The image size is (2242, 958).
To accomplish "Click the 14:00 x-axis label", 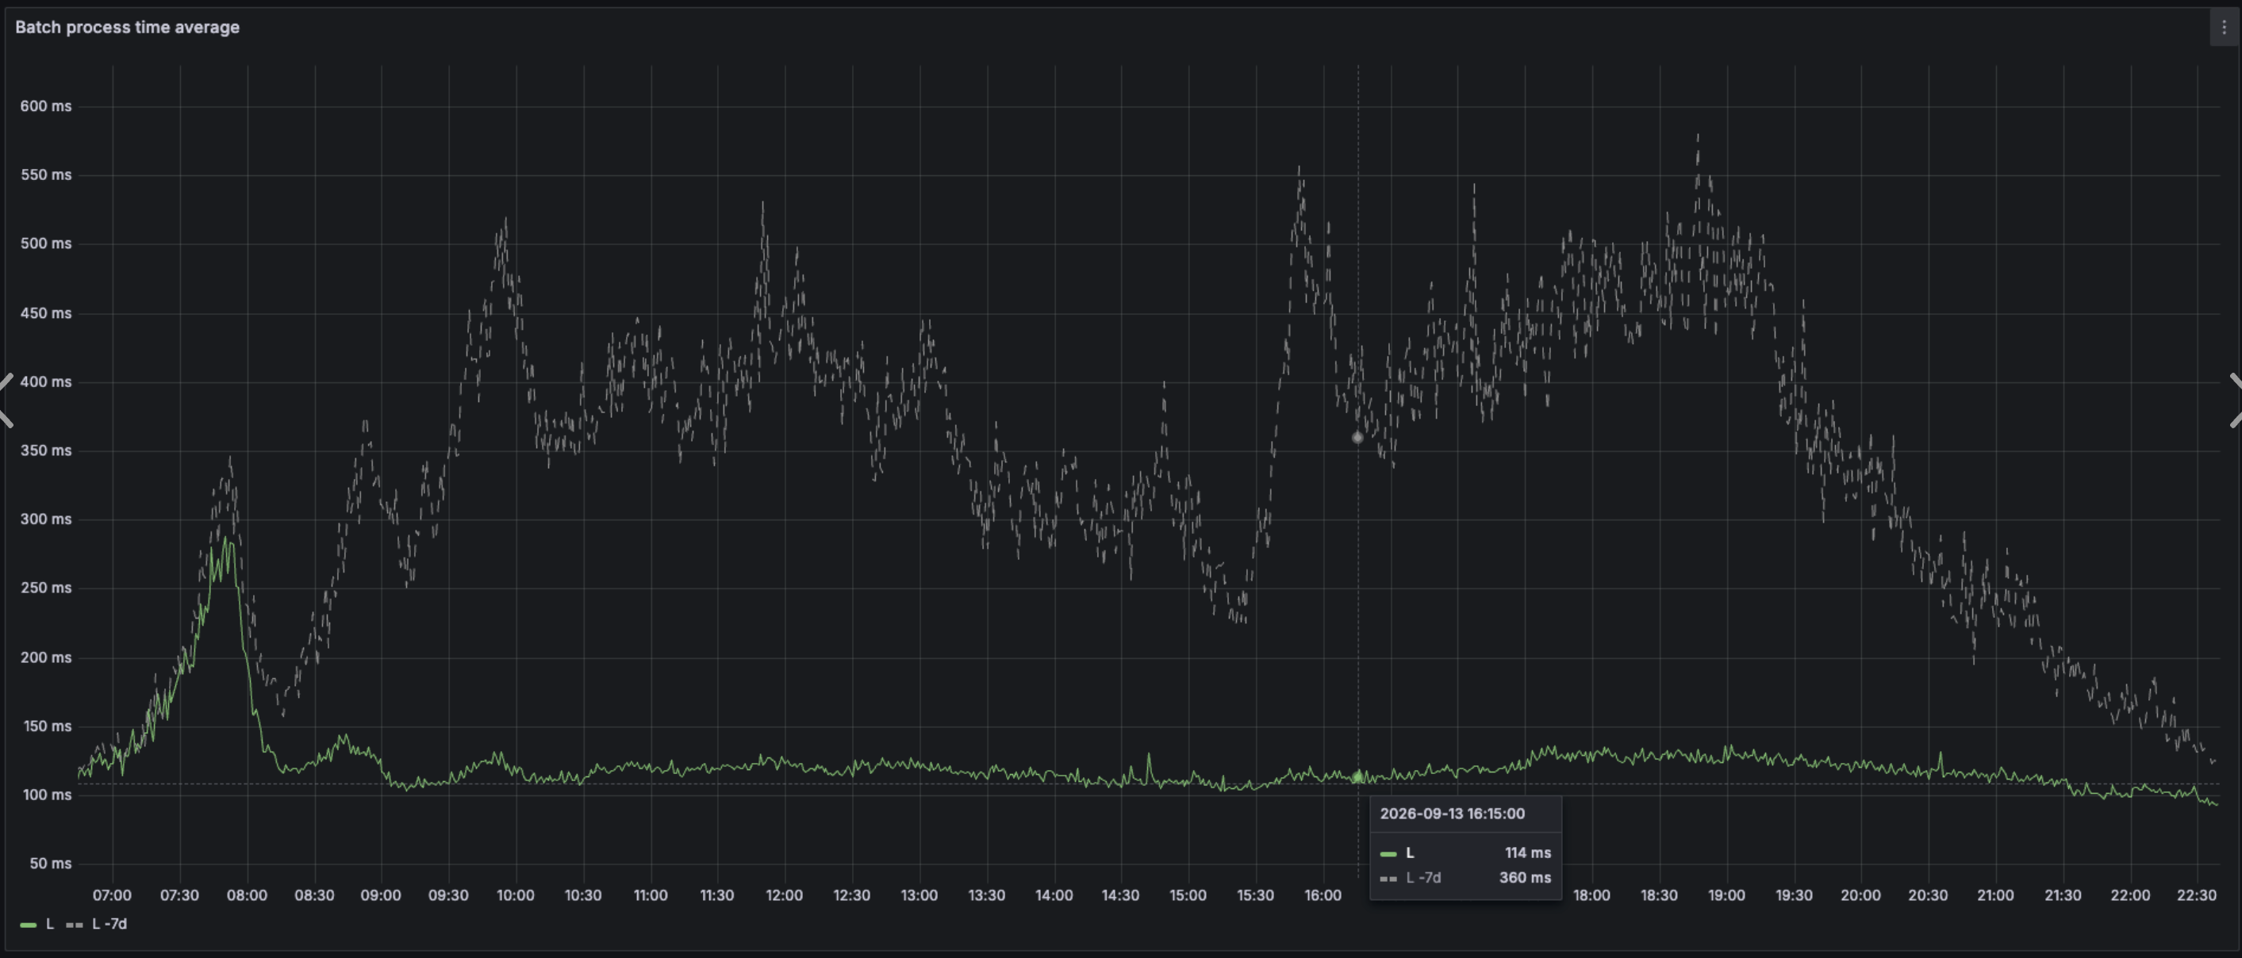I will (x=1054, y=895).
